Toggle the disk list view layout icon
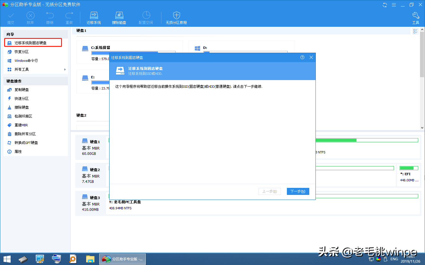Screen dimensions: 425x265 (415, 31)
